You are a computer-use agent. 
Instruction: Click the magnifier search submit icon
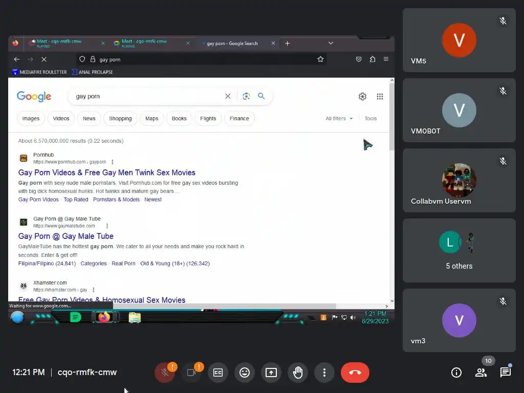point(261,96)
